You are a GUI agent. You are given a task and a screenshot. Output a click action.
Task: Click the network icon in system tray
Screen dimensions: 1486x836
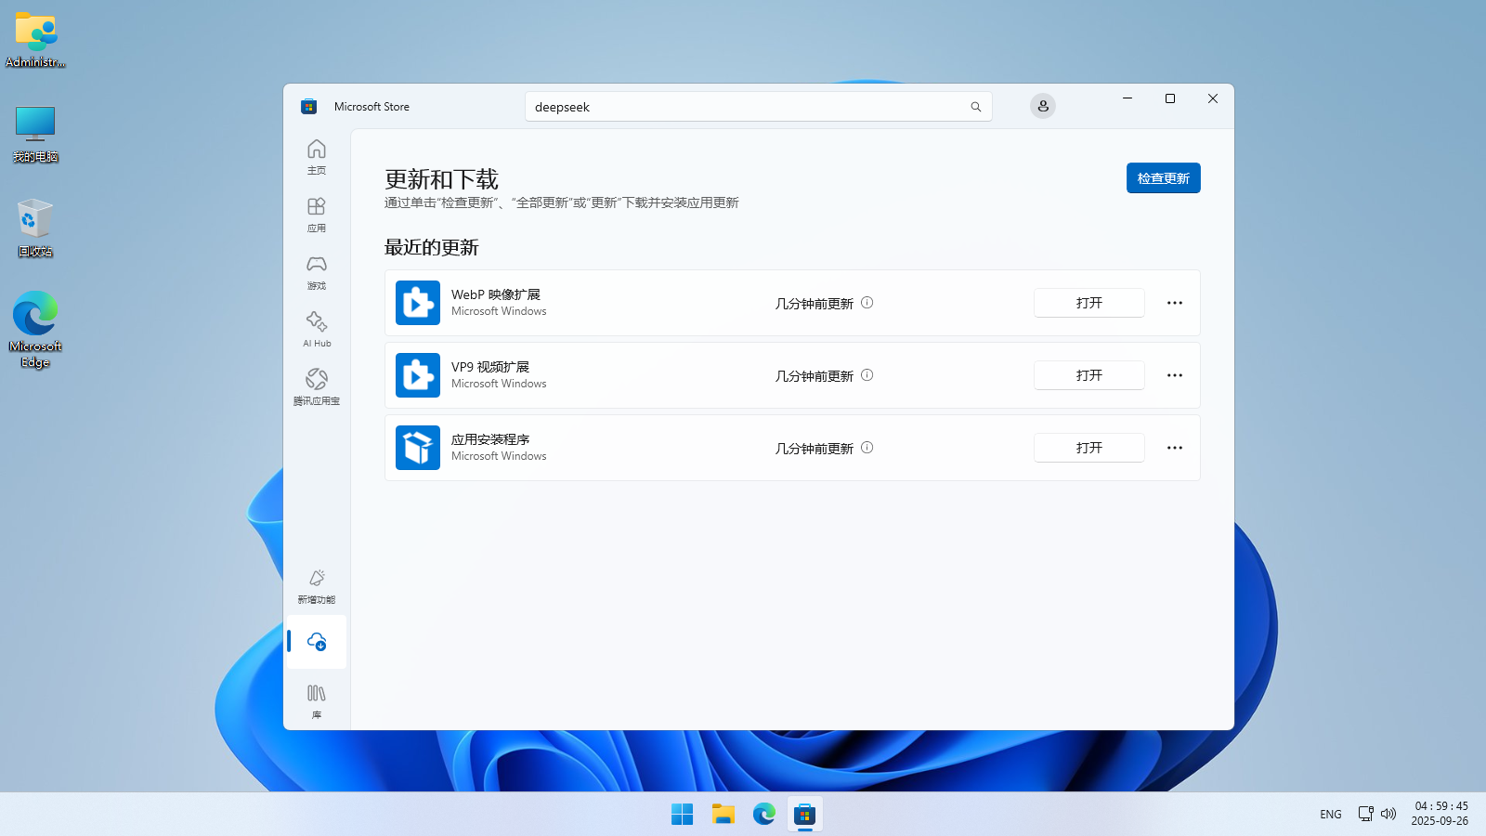pos(1366,814)
